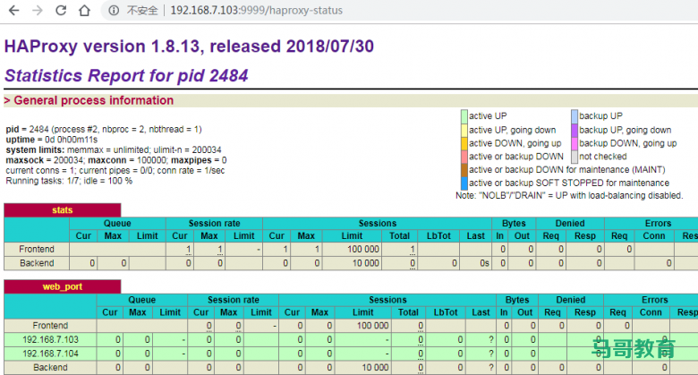Open the site info icon in the address bar
The height and width of the screenshot is (375, 698).
(x=114, y=10)
